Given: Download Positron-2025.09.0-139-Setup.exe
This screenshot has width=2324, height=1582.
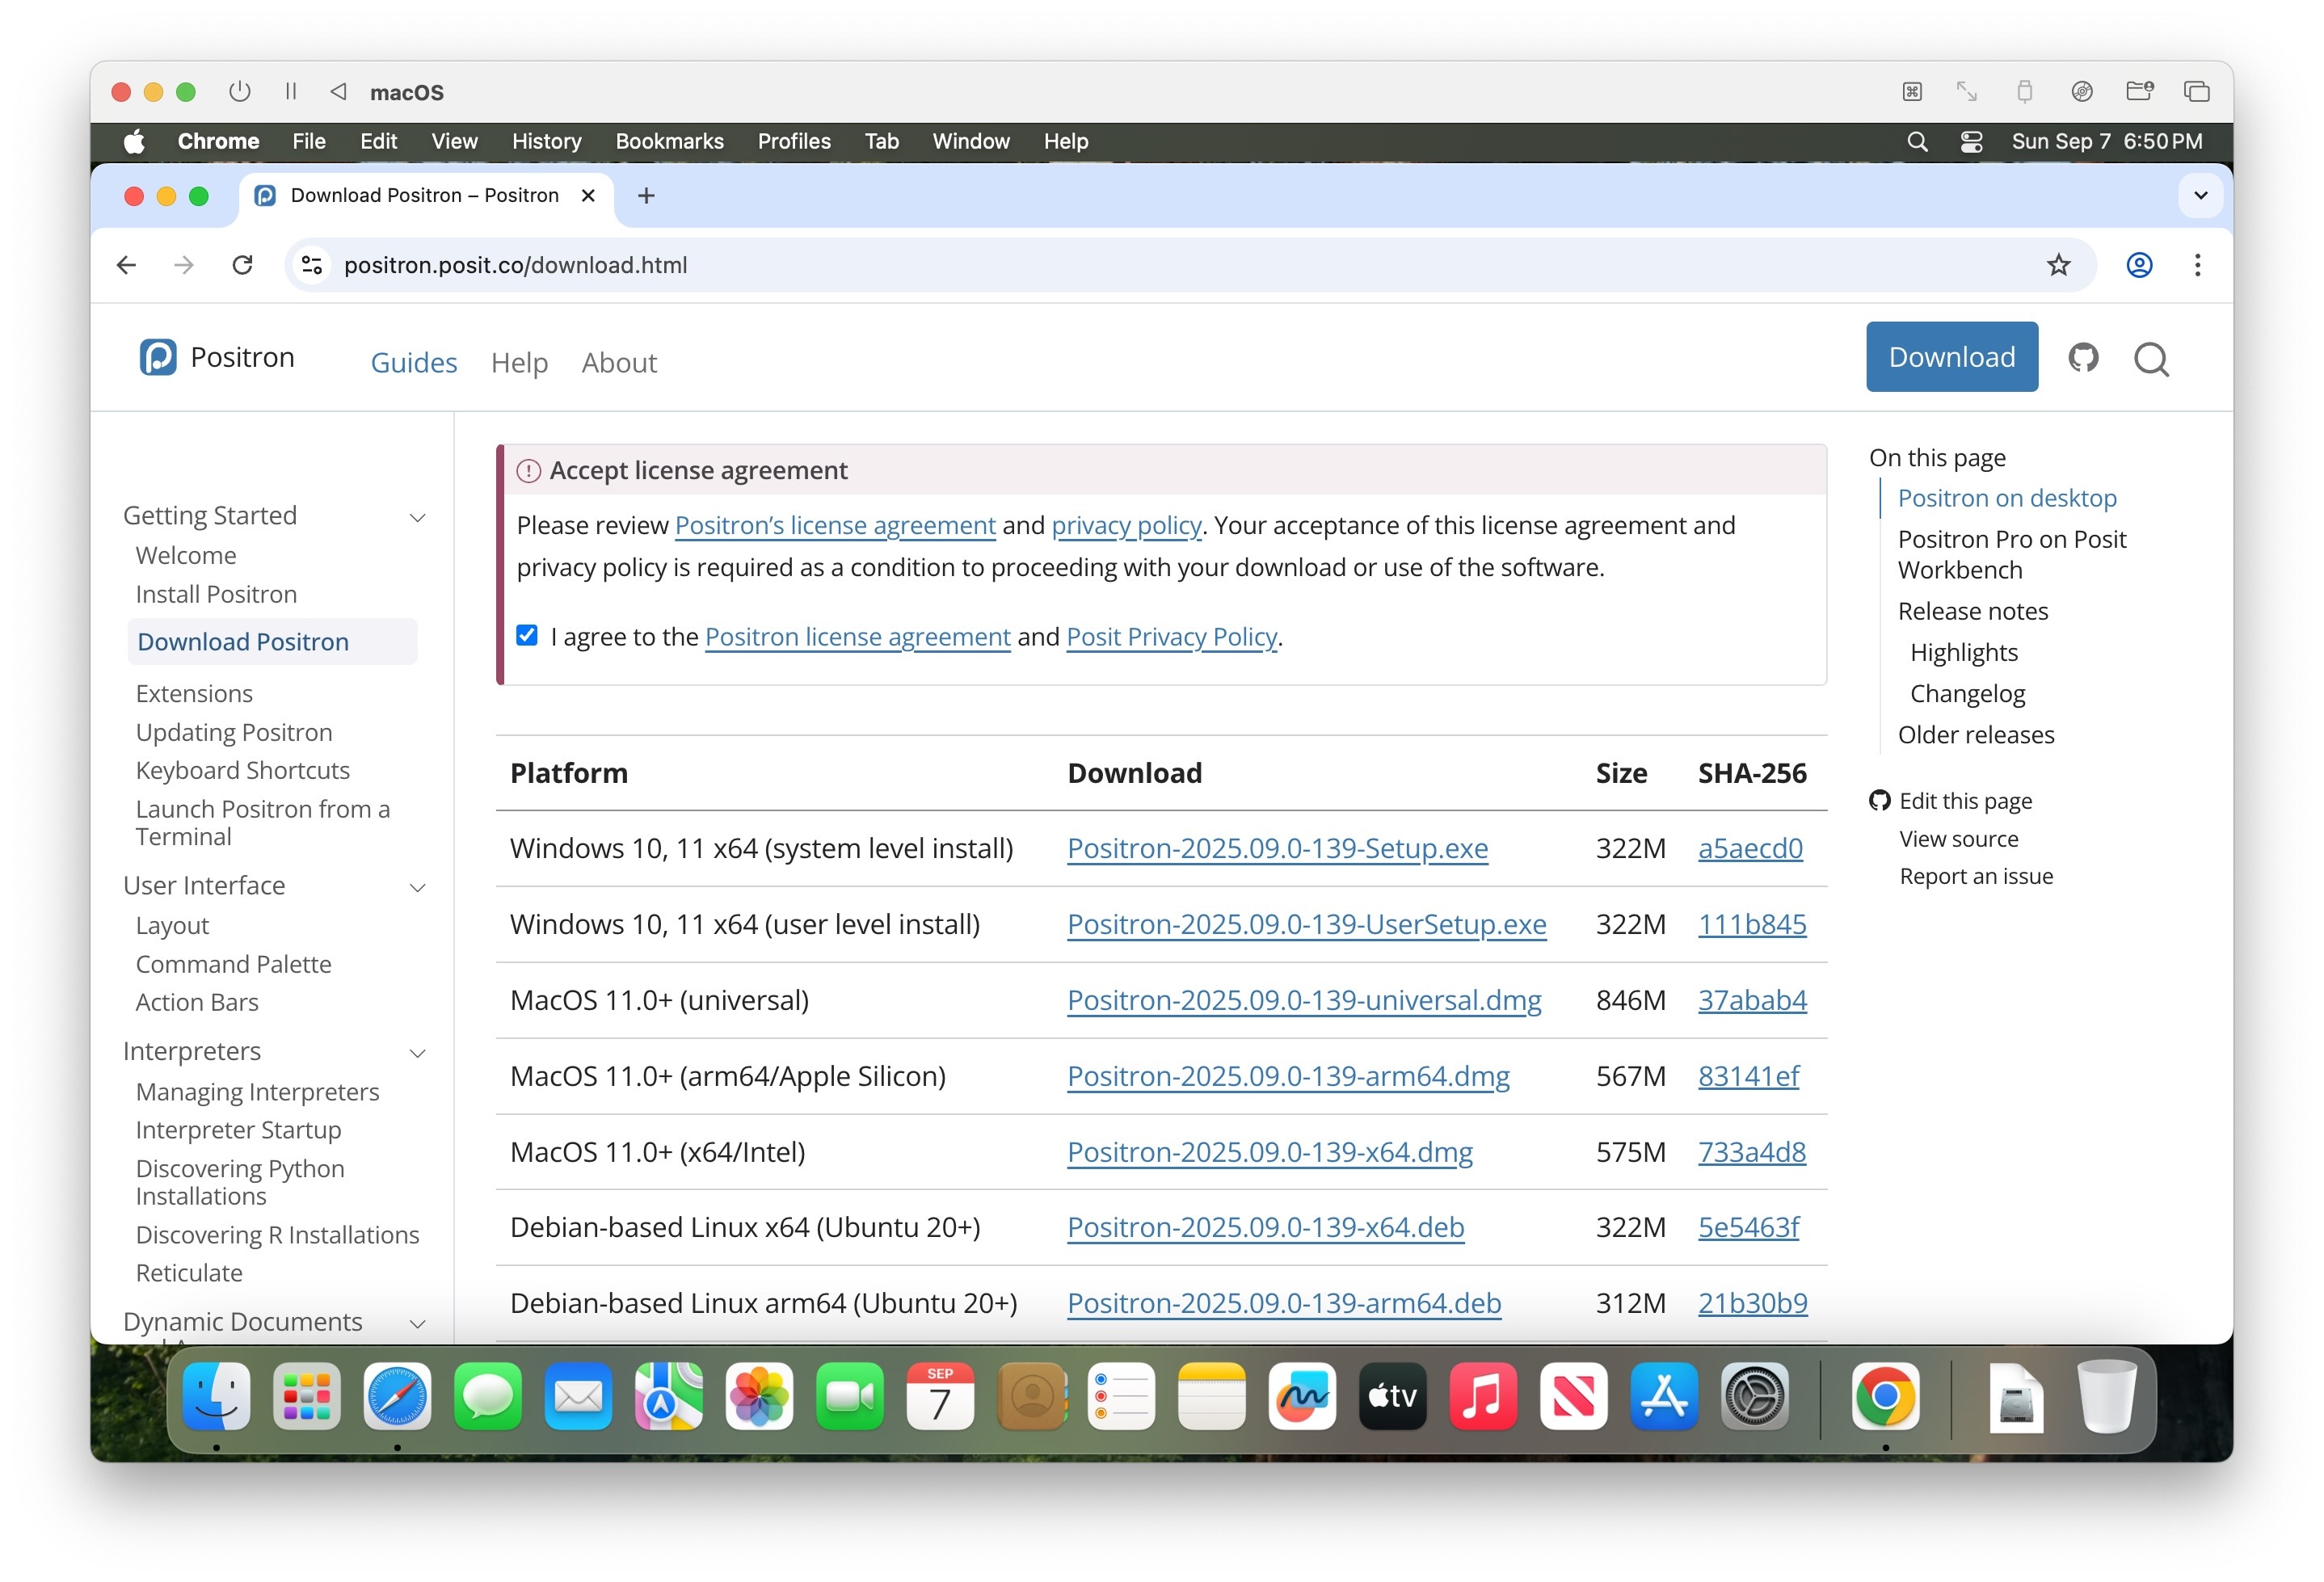Looking at the screenshot, I should [1277, 848].
